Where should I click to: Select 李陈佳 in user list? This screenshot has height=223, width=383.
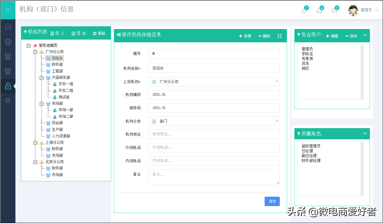pyautogui.click(x=307, y=54)
